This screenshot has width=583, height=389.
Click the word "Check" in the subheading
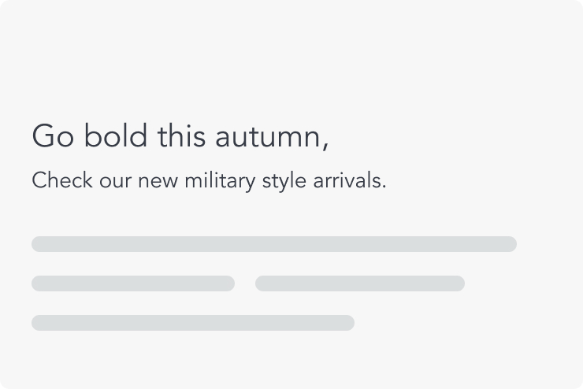(x=61, y=180)
